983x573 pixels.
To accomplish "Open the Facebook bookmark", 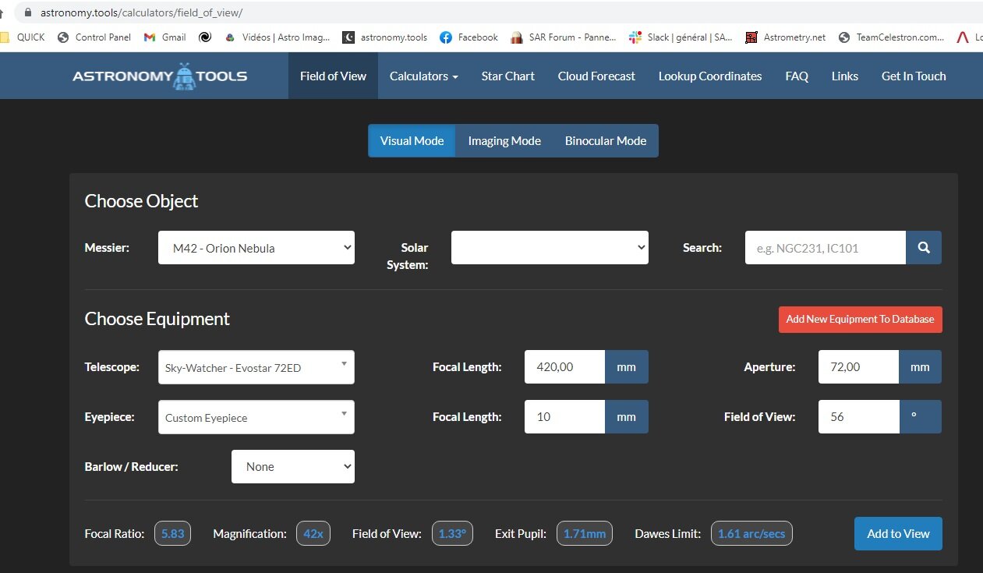I will click(x=469, y=37).
